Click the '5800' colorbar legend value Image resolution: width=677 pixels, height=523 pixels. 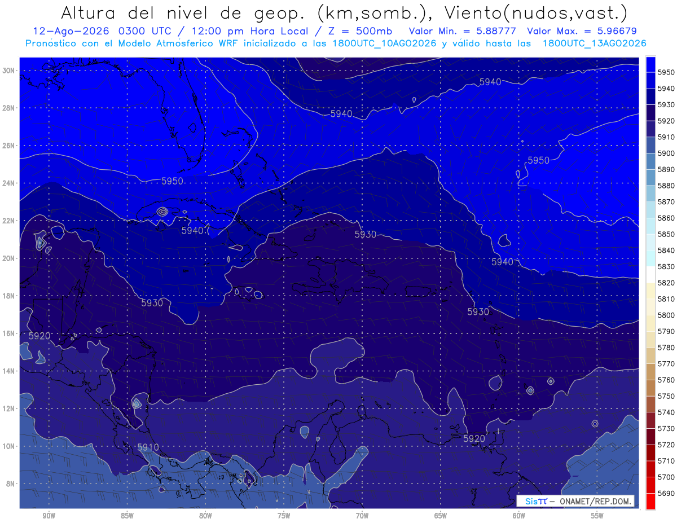pyautogui.click(x=666, y=315)
